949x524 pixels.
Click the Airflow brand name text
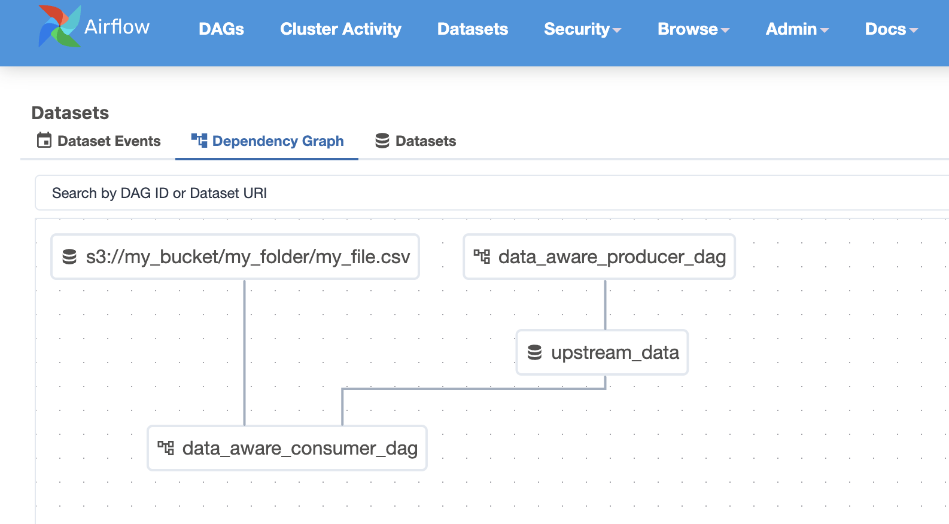[117, 27]
